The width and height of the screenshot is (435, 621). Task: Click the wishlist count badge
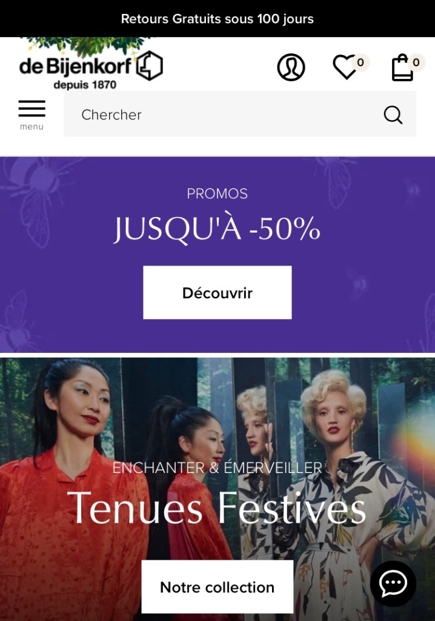coord(360,62)
